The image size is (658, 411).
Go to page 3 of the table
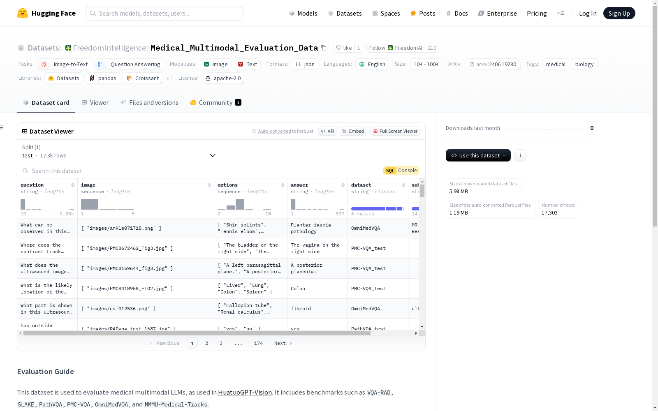(221, 343)
